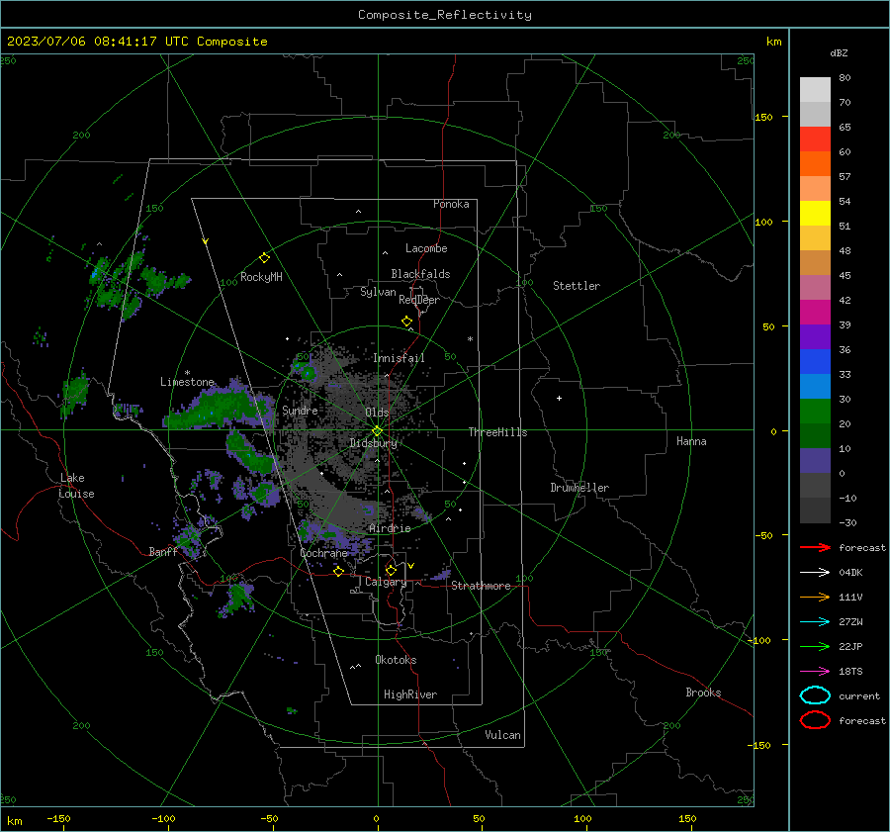
Task: Click the ThreeHills label
Action: [x=497, y=432]
